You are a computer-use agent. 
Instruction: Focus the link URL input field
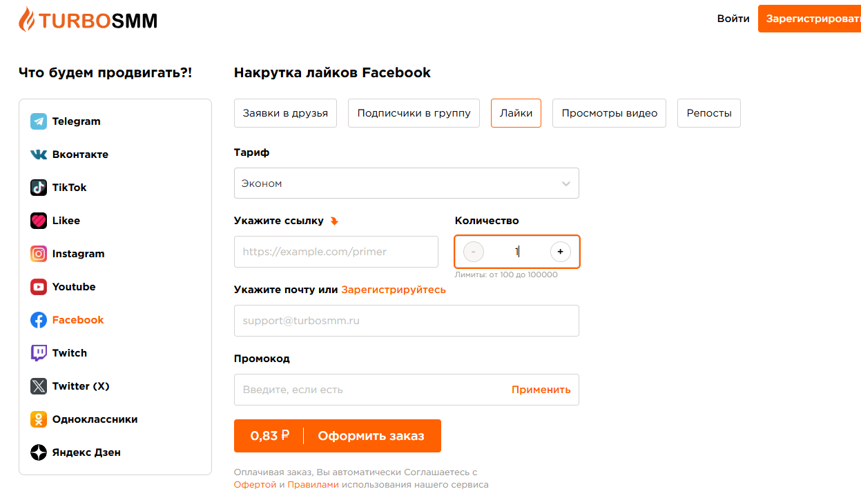[336, 252]
